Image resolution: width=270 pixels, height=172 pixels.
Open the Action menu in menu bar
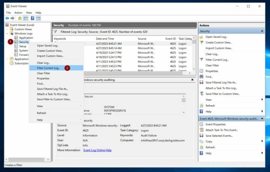pyautogui.click(x=18, y=13)
